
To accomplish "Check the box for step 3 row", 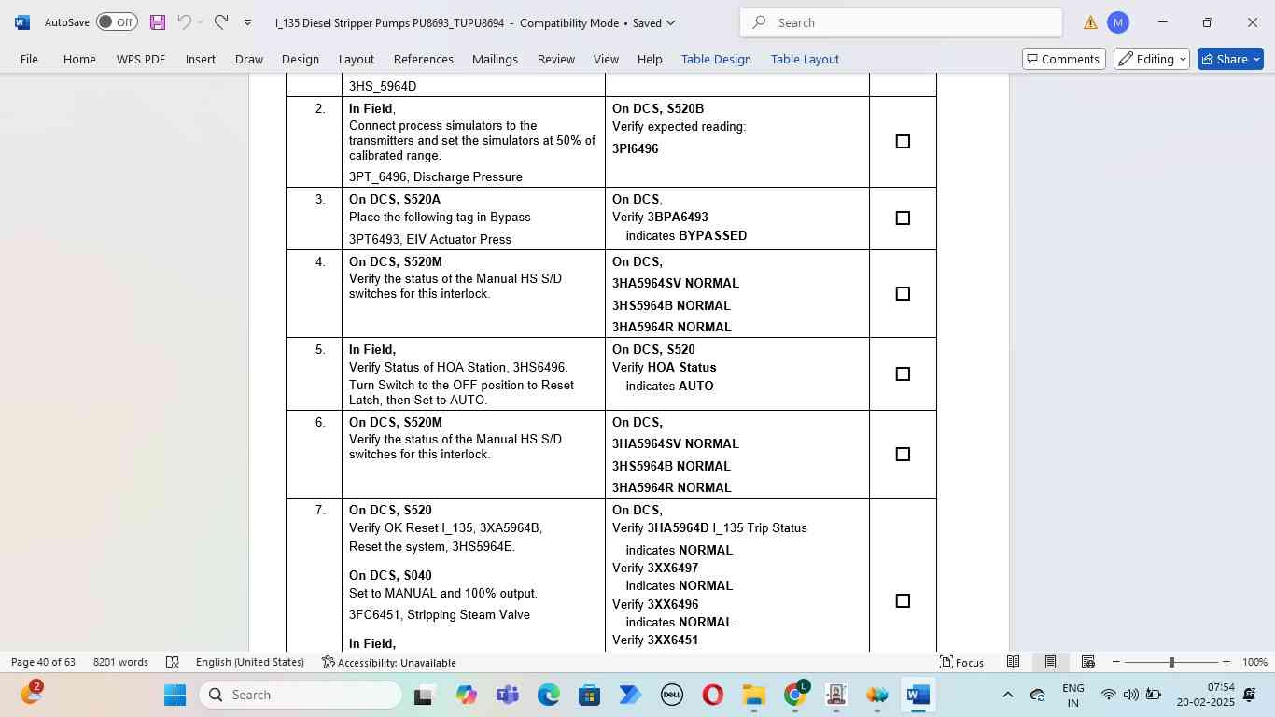I will point(903,218).
